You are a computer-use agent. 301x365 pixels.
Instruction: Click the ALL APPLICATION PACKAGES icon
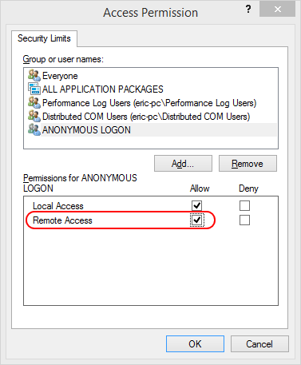[34, 89]
